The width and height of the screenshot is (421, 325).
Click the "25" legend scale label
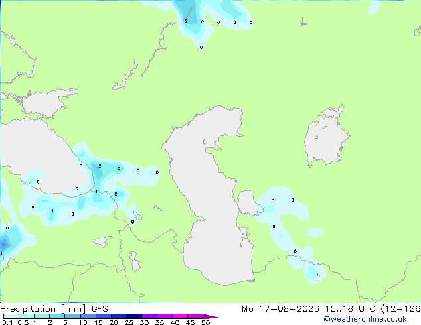click(129, 322)
